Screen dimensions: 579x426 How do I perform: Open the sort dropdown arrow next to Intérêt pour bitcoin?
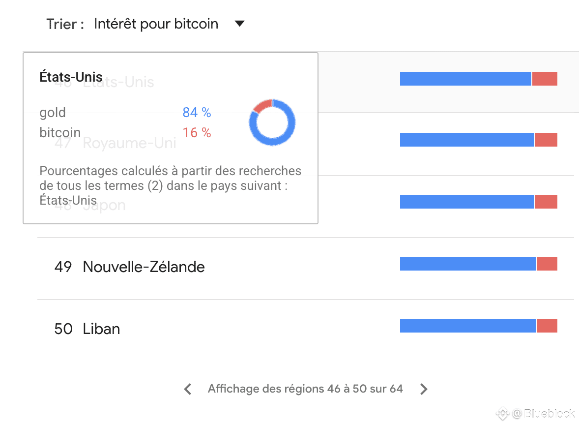point(239,24)
